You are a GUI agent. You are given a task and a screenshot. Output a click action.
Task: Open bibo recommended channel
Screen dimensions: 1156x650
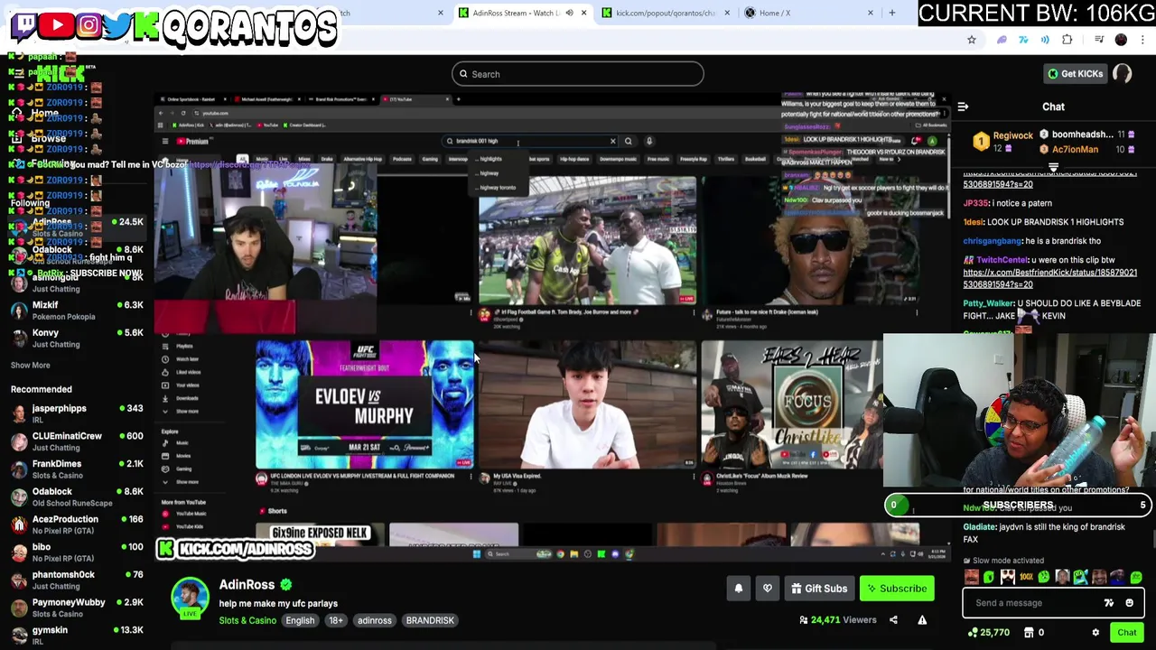[x=77, y=552]
